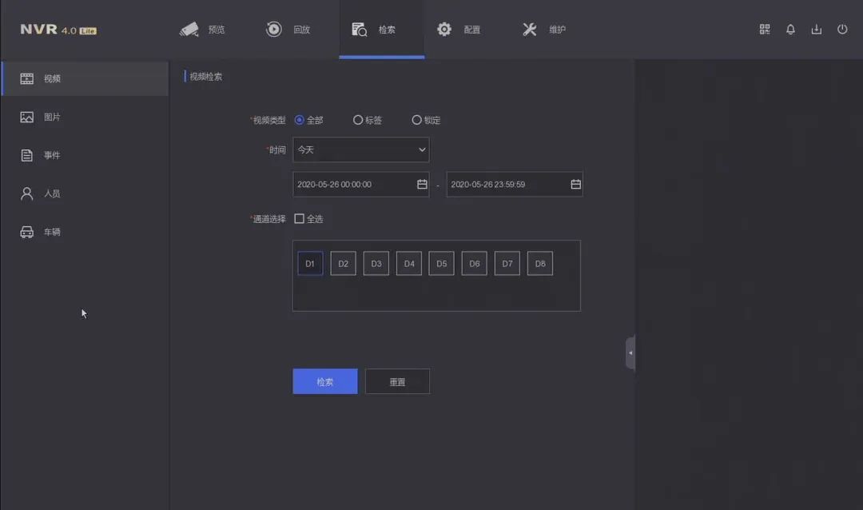Click the power icon to log out
Viewport: 863px width, 510px height.
click(842, 30)
